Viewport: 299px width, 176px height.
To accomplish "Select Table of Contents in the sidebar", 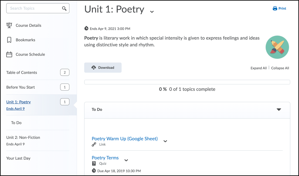I will [22, 73].
